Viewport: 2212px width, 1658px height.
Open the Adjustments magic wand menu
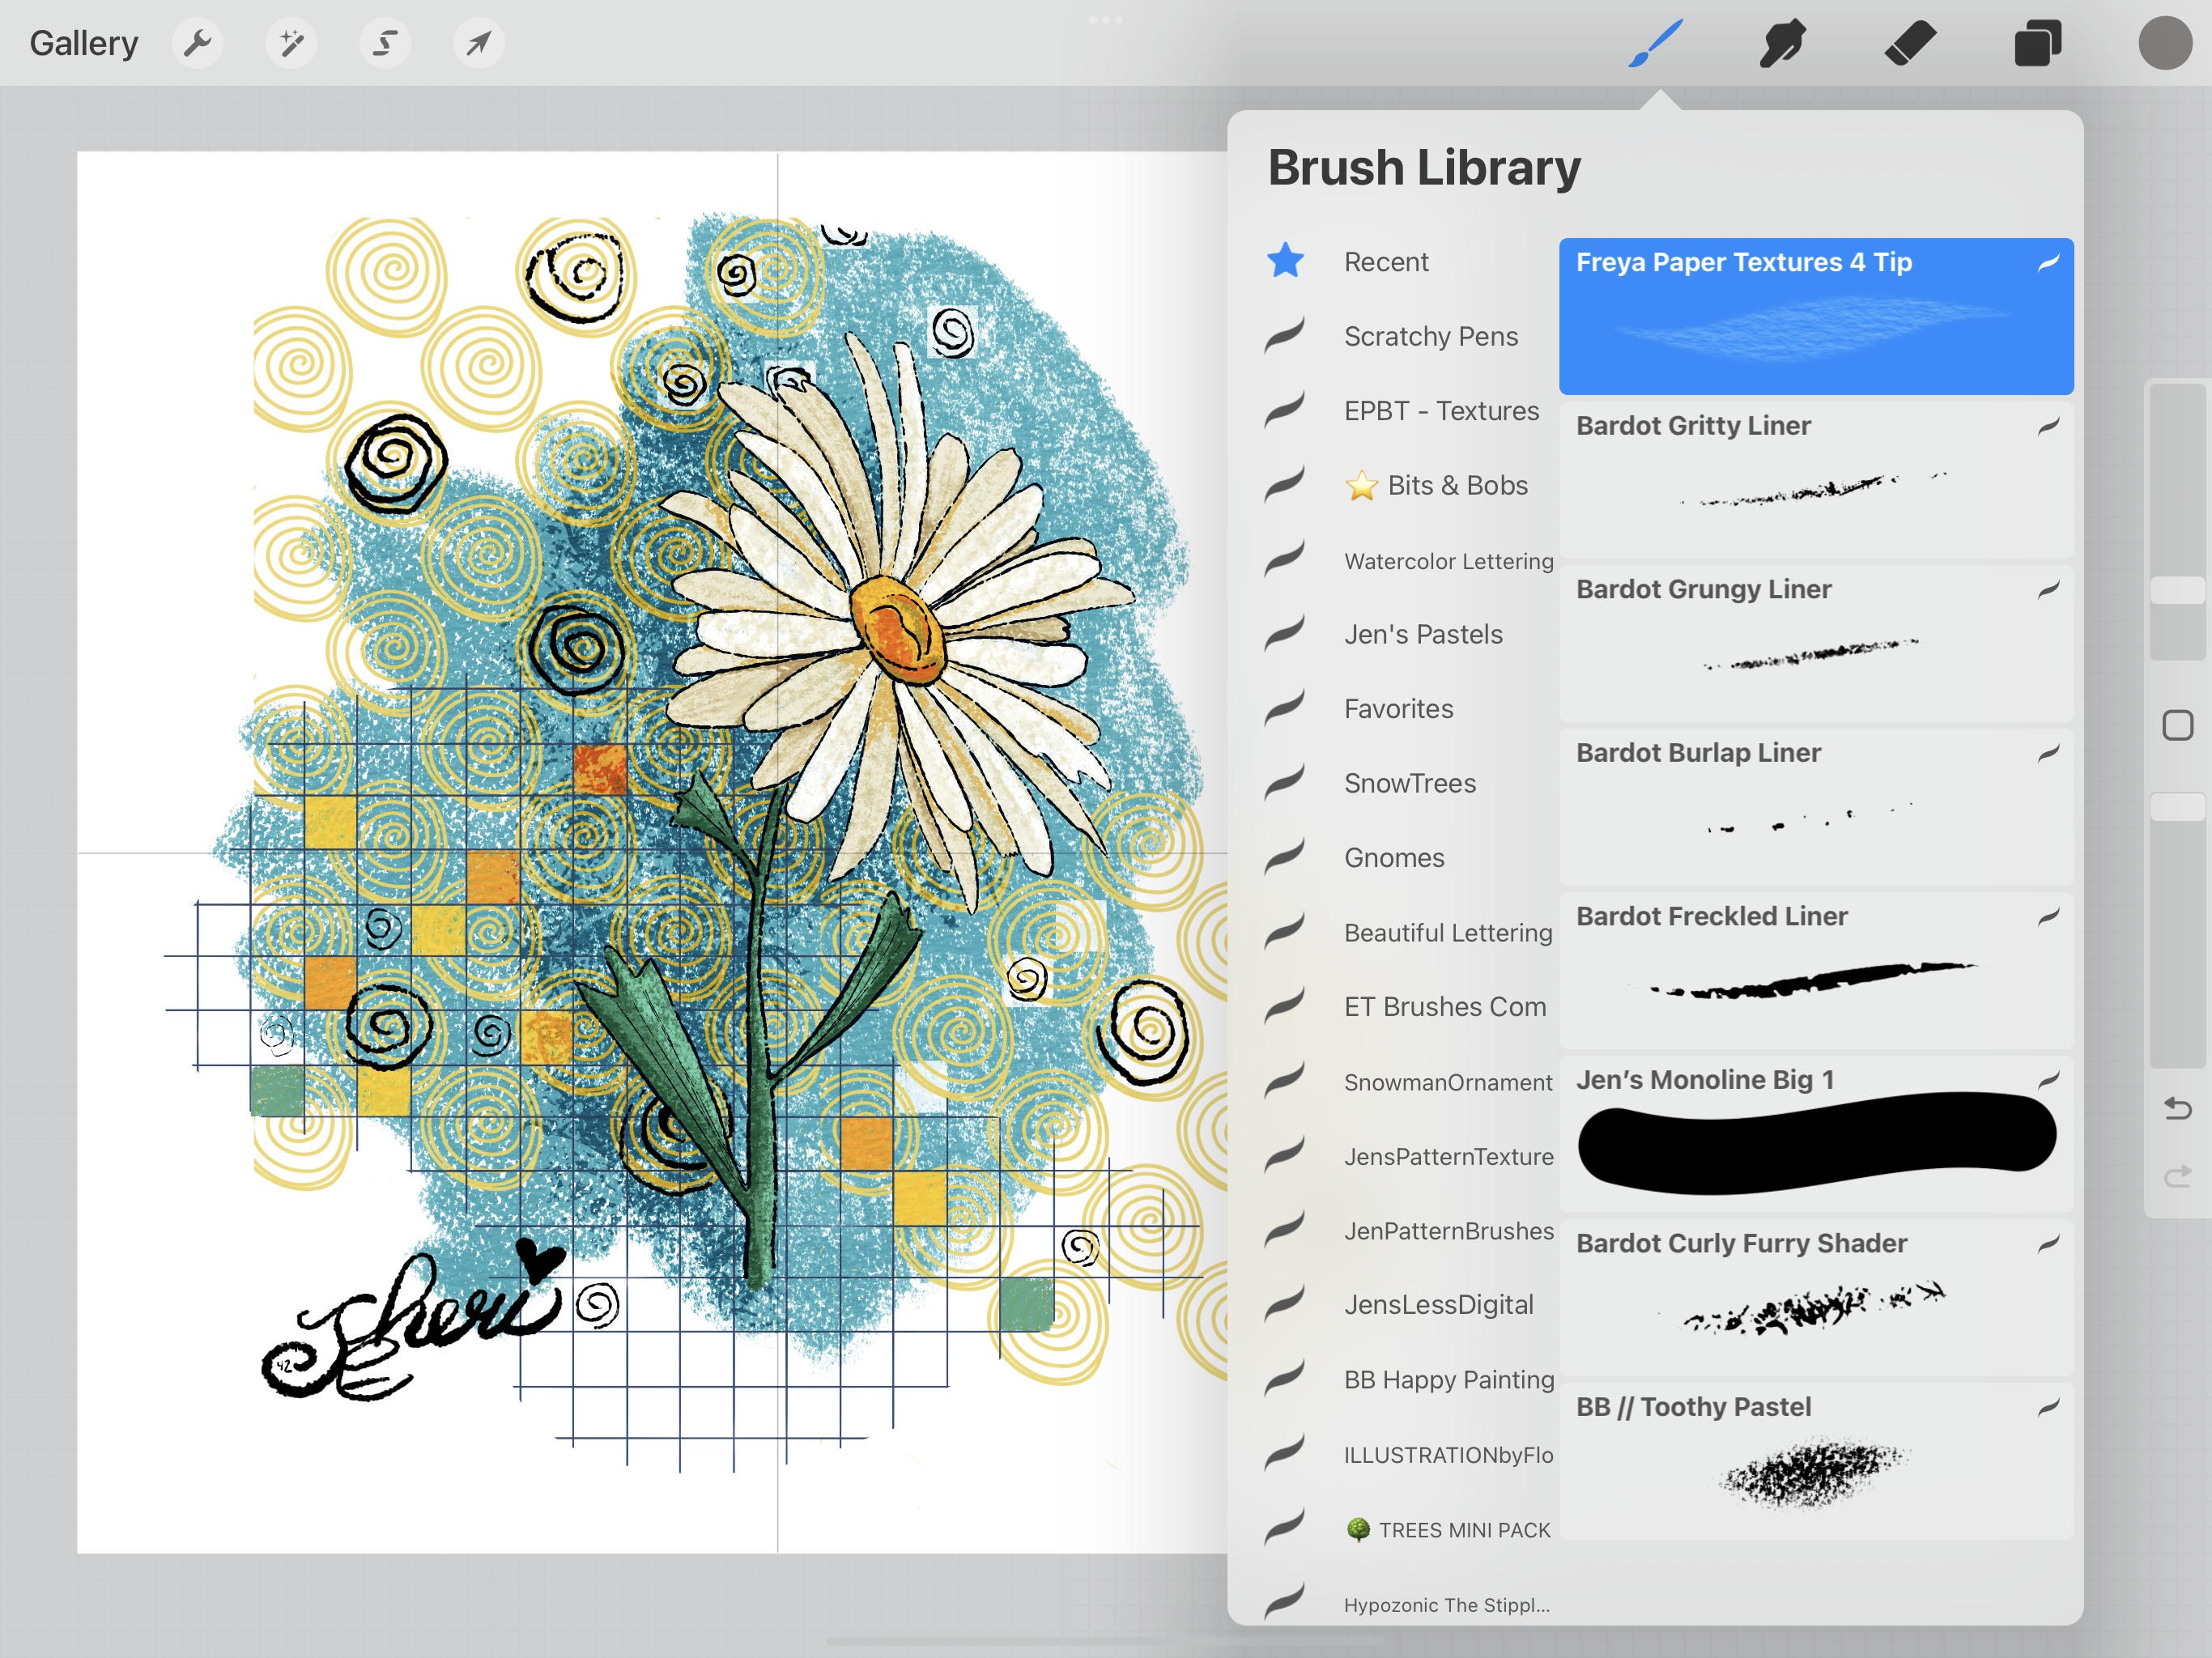coord(291,43)
